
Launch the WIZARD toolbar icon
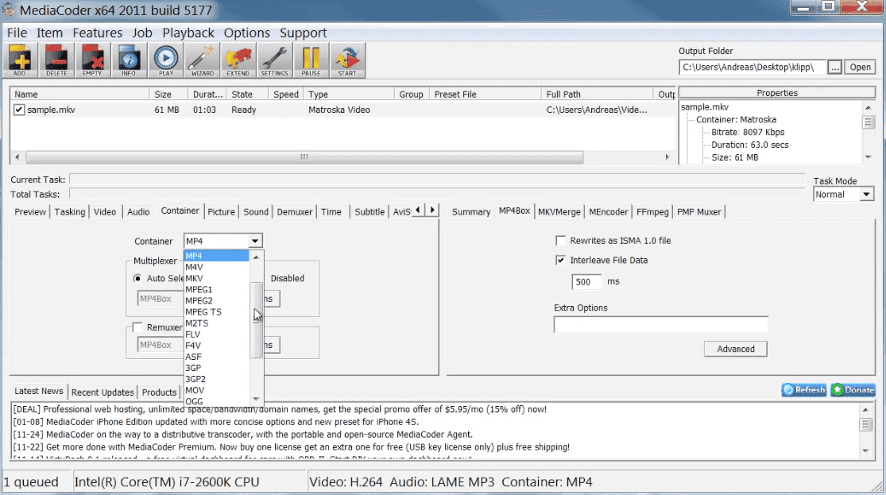pyautogui.click(x=202, y=59)
